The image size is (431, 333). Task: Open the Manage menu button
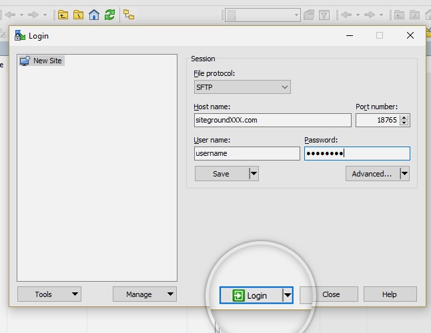coord(144,294)
